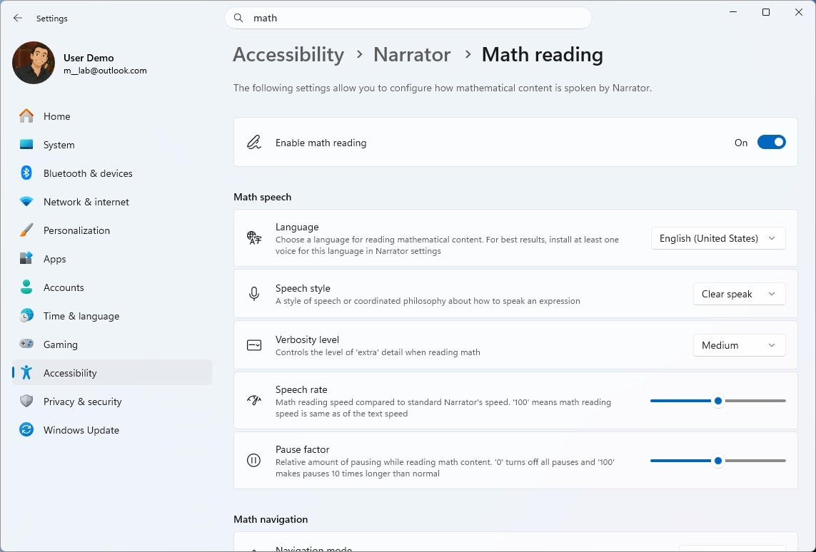Click the Math navigation section heading

[x=271, y=519]
